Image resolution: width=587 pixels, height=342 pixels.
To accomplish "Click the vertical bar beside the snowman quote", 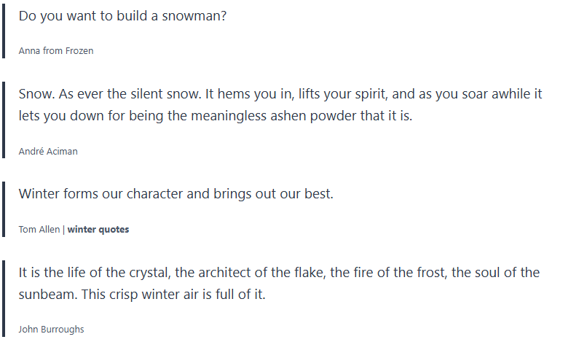I will (x=4, y=31).
